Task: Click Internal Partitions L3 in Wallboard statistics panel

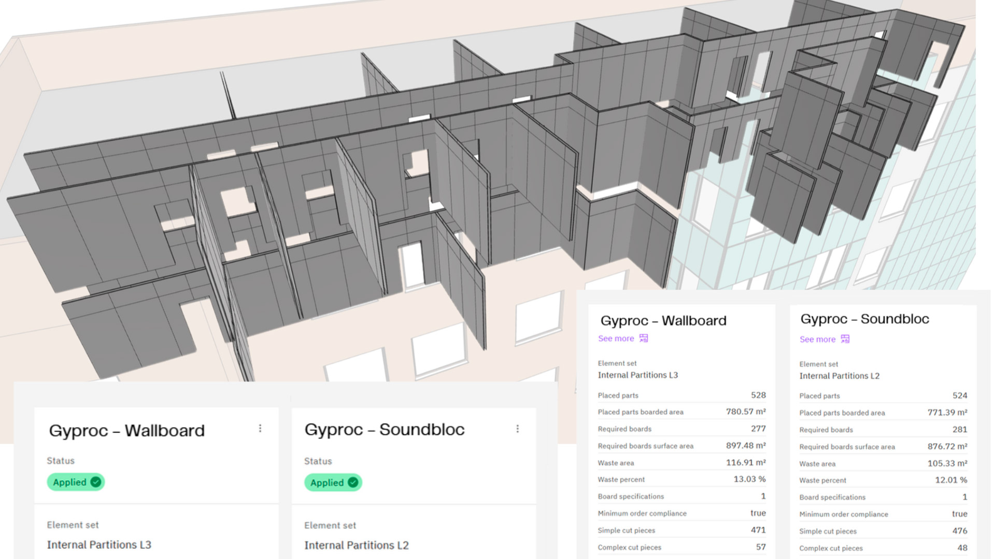Action: pyautogui.click(x=637, y=375)
